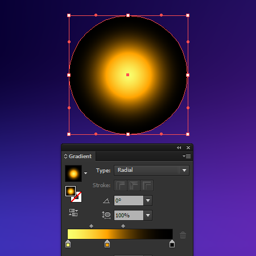256x256 pixels.
Task: Collapse the Gradient panel with double arrows
Action: pyautogui.click(x=179, y=147)
